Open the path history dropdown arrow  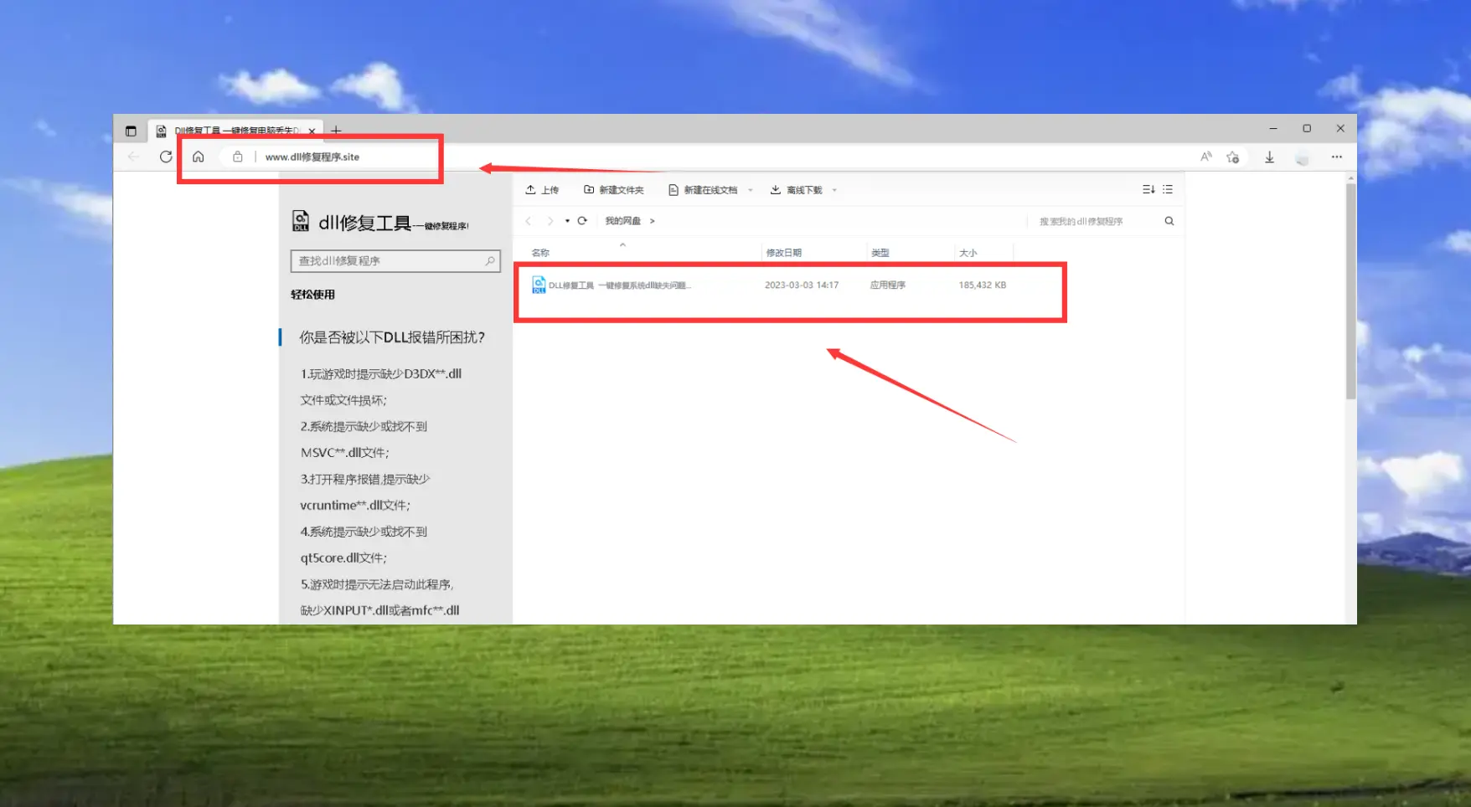coord(567,221)
